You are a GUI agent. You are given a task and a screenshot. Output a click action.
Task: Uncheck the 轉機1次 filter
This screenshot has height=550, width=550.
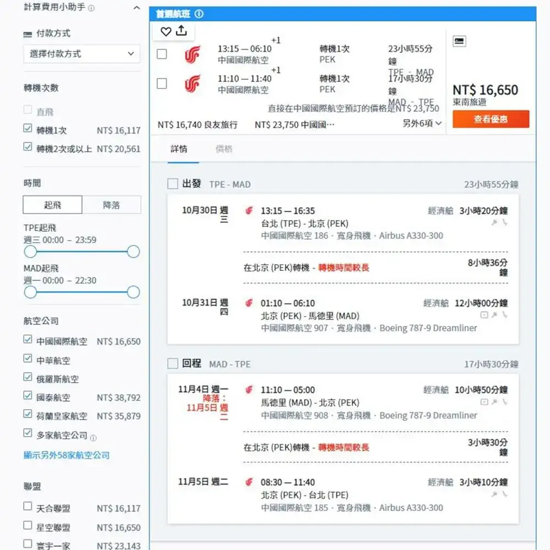tap(28, 128)
